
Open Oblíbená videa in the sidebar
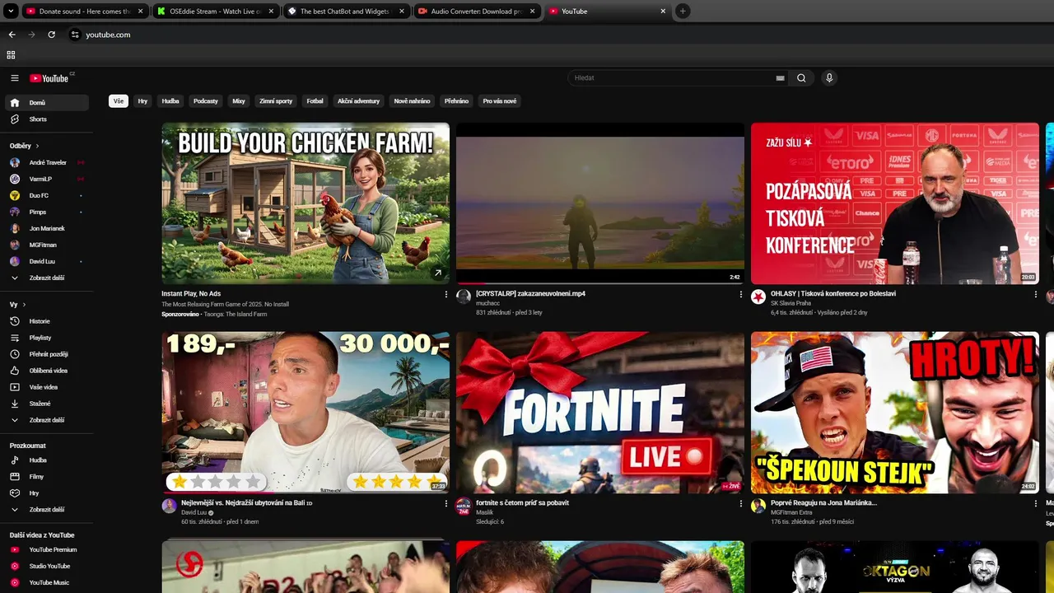[x=47, y=371]
